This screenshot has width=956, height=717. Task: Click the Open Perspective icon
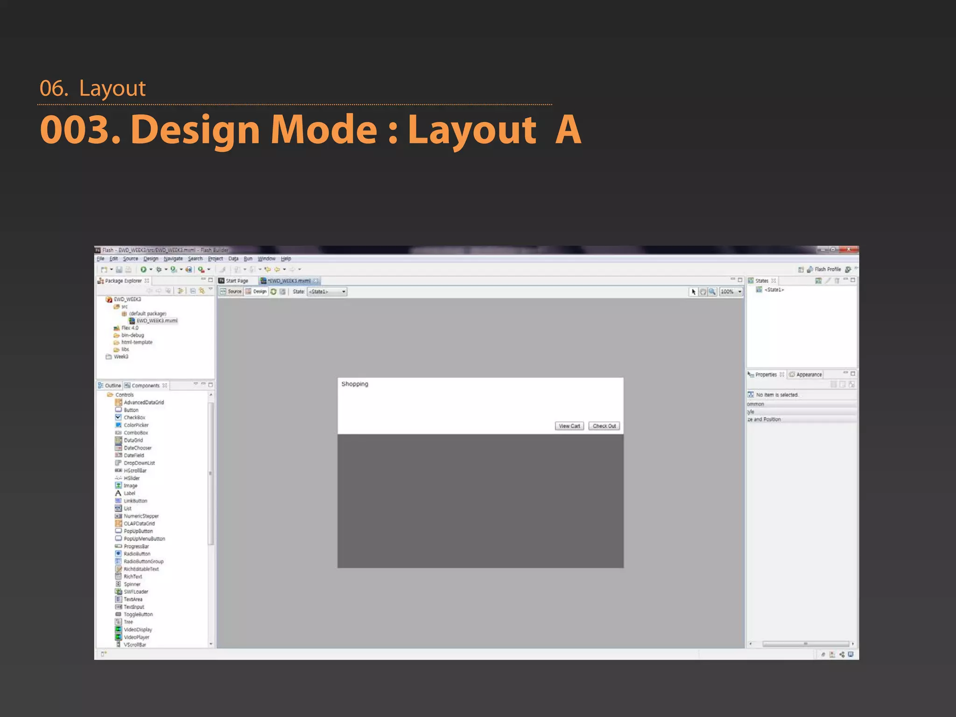click(x=801, y=269)
